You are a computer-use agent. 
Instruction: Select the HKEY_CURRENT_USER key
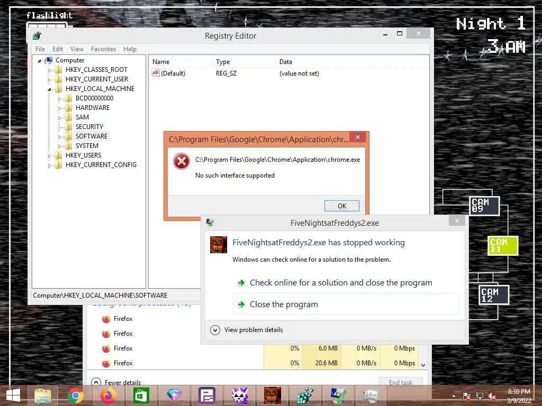pos(97,79)
